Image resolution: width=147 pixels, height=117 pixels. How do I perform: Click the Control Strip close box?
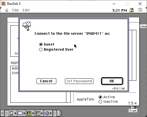(2, 113)
